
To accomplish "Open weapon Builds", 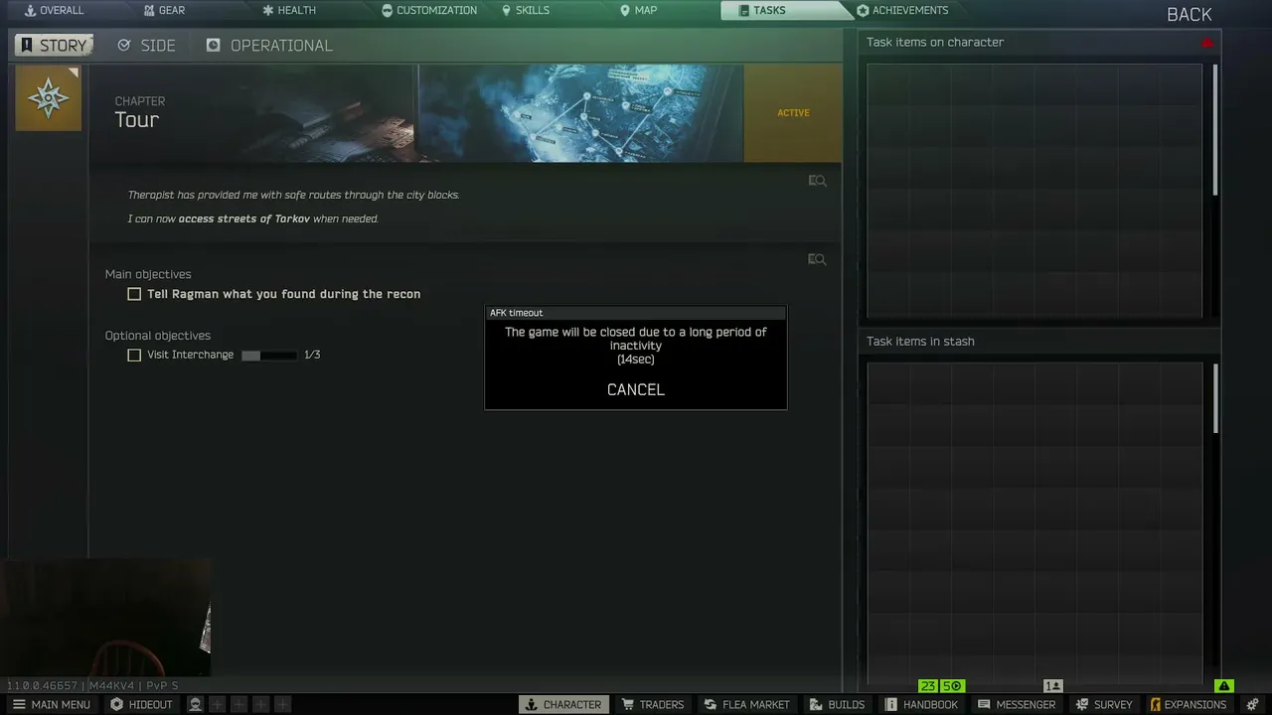I will pyautogui.click(x=837, y=704).
